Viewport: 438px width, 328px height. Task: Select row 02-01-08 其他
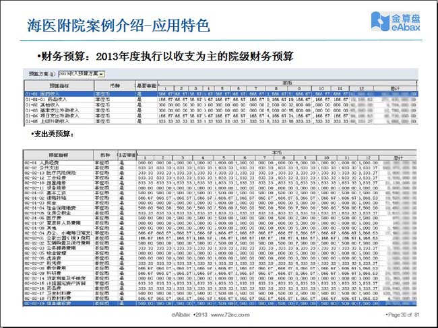pos(220,228)
